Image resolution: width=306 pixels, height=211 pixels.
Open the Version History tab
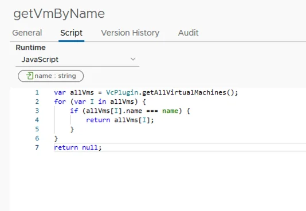click(x=130, y=33)
